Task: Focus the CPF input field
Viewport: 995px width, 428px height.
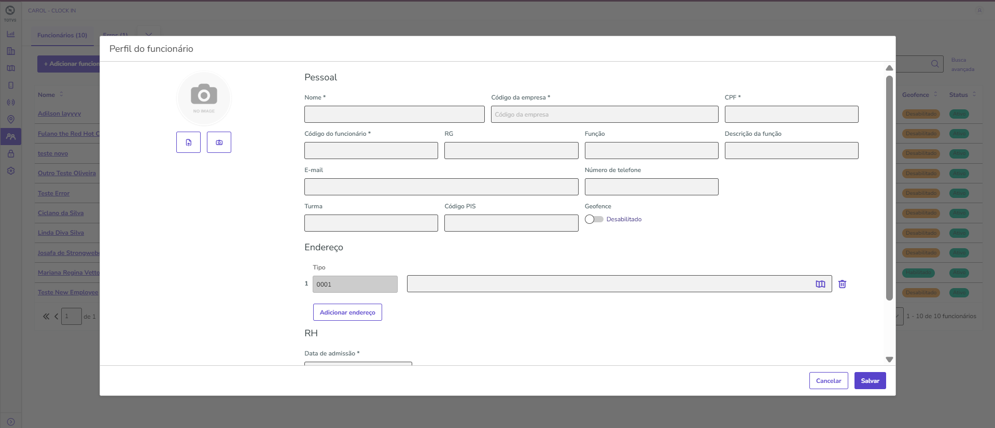Action: (791, 115)
